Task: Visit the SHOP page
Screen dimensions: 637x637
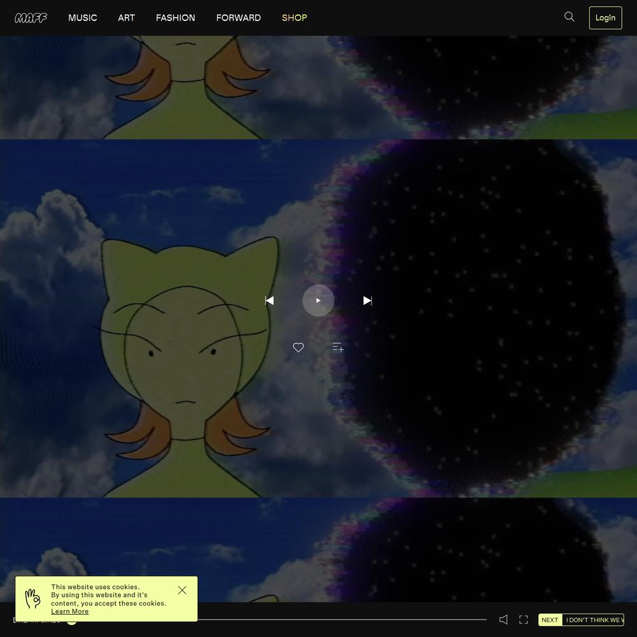Action: pos(294,18)
